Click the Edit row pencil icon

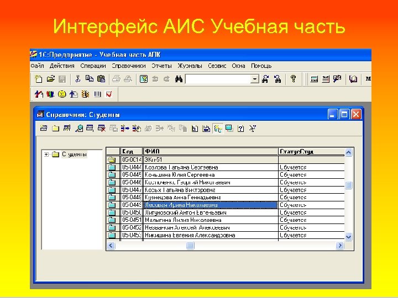coord(67,129)
